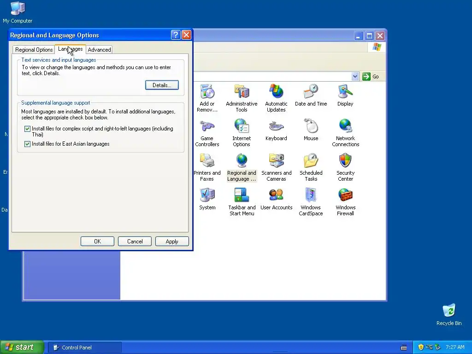Close the Regional and Language Options dialog
This screenshot has height=354, width=472.
(x=187, y=35)
